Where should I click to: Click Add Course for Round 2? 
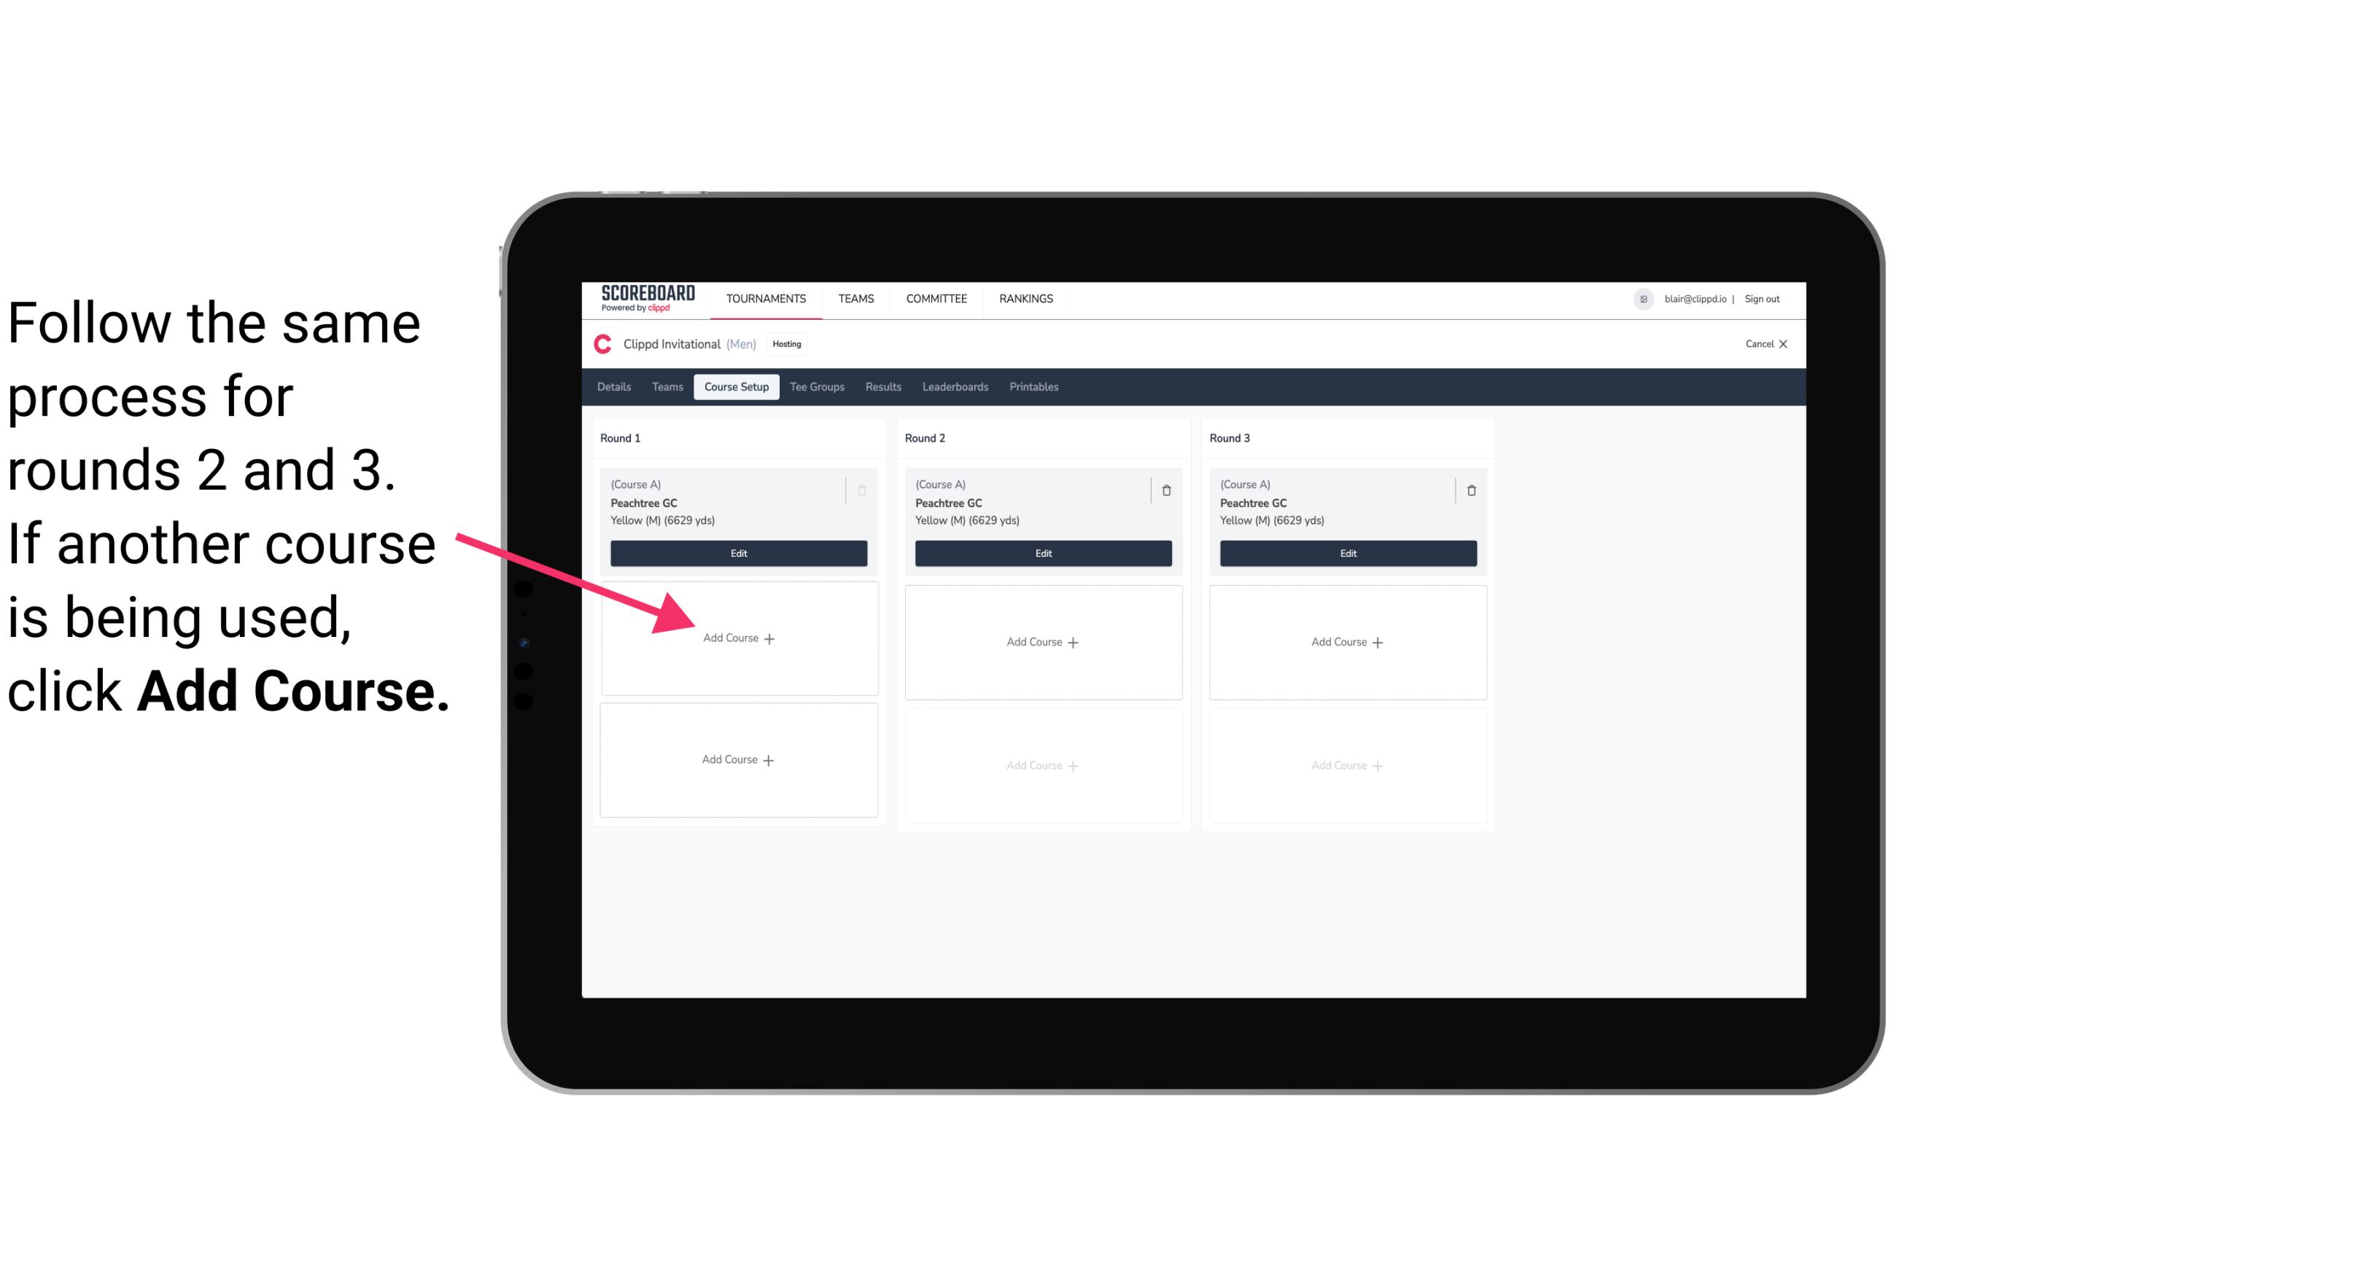[1041, 641]
